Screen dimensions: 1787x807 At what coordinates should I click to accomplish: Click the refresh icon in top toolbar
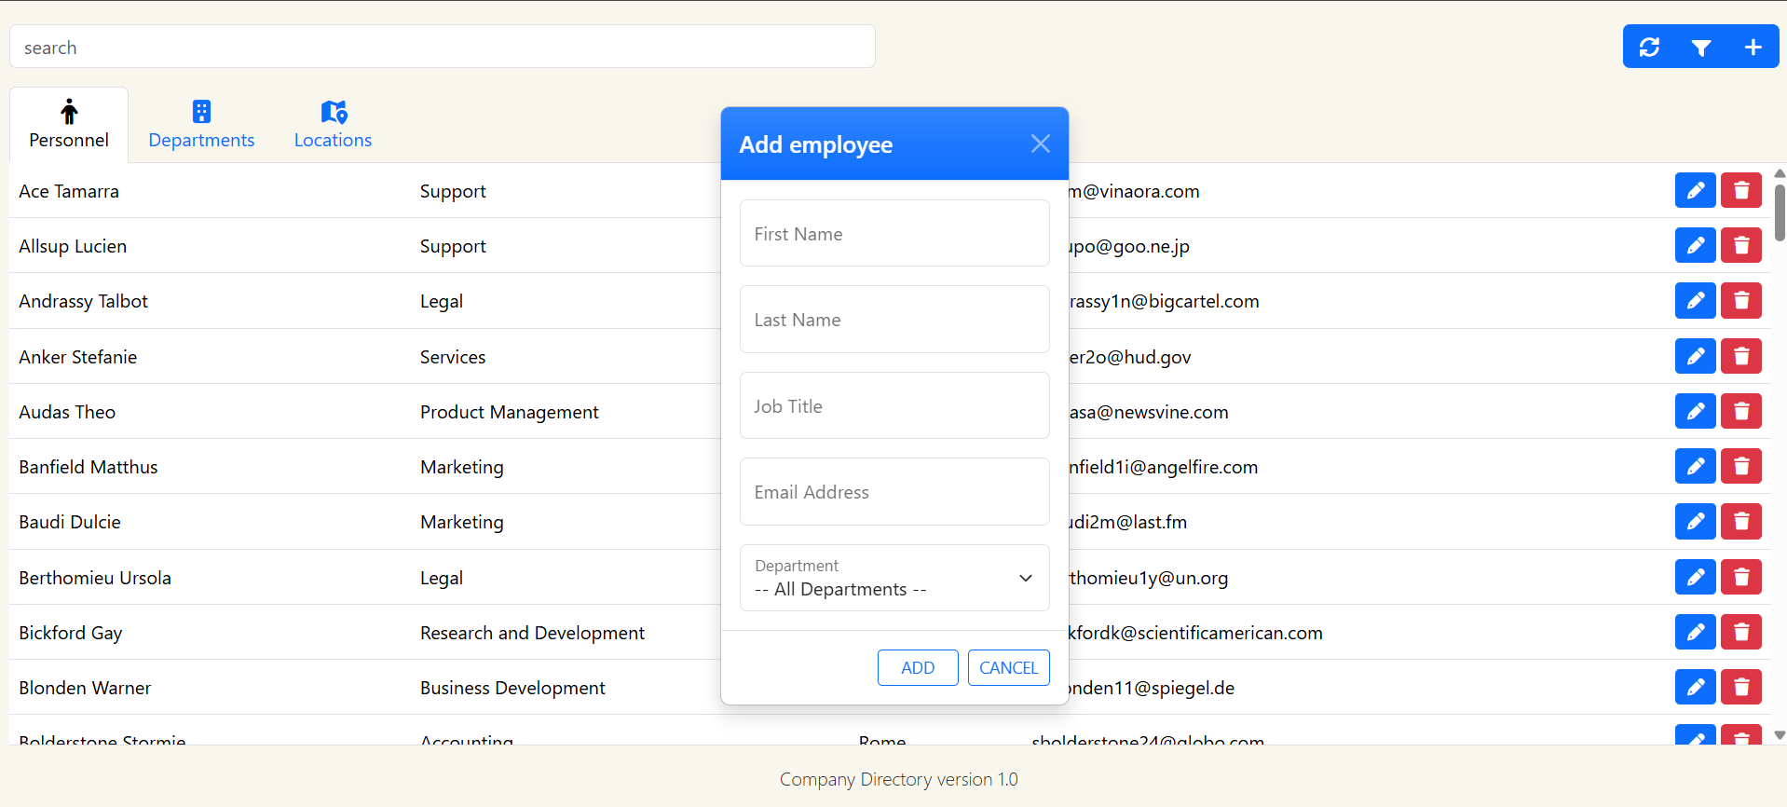1649,47
